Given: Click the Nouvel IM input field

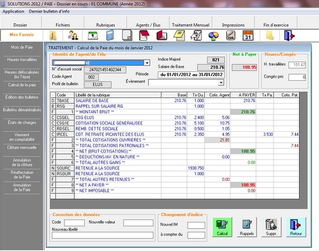Looking at the screenshot, I should pyautogui.click(x=197, y=226).
